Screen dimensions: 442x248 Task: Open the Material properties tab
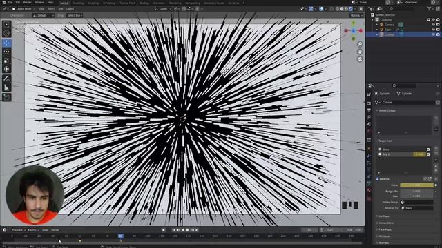point(369,190)
